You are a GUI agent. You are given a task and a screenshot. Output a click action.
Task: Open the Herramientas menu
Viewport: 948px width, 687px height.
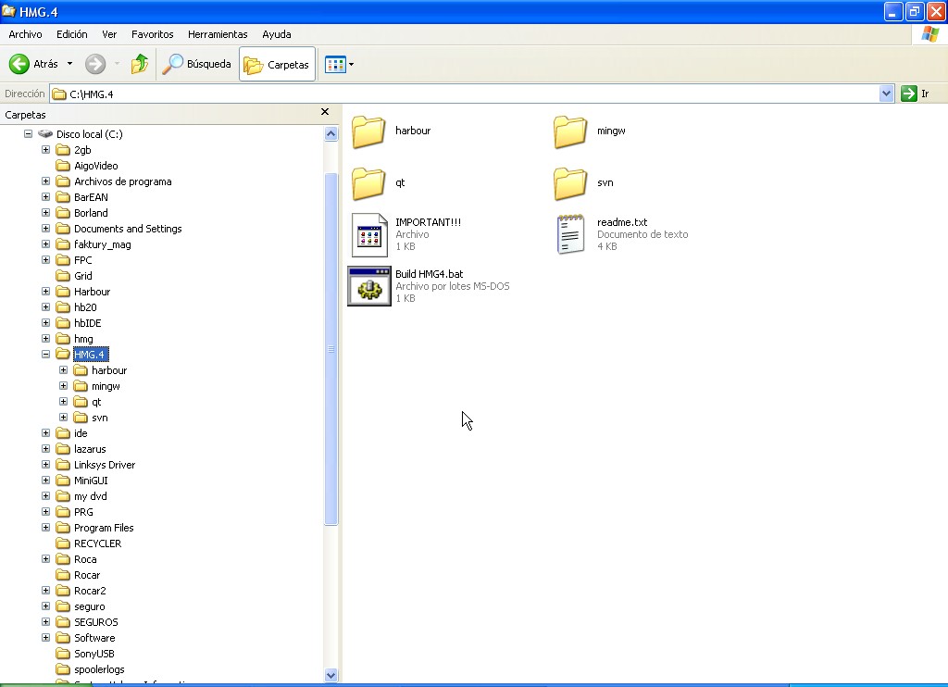(x=217, y=34)
